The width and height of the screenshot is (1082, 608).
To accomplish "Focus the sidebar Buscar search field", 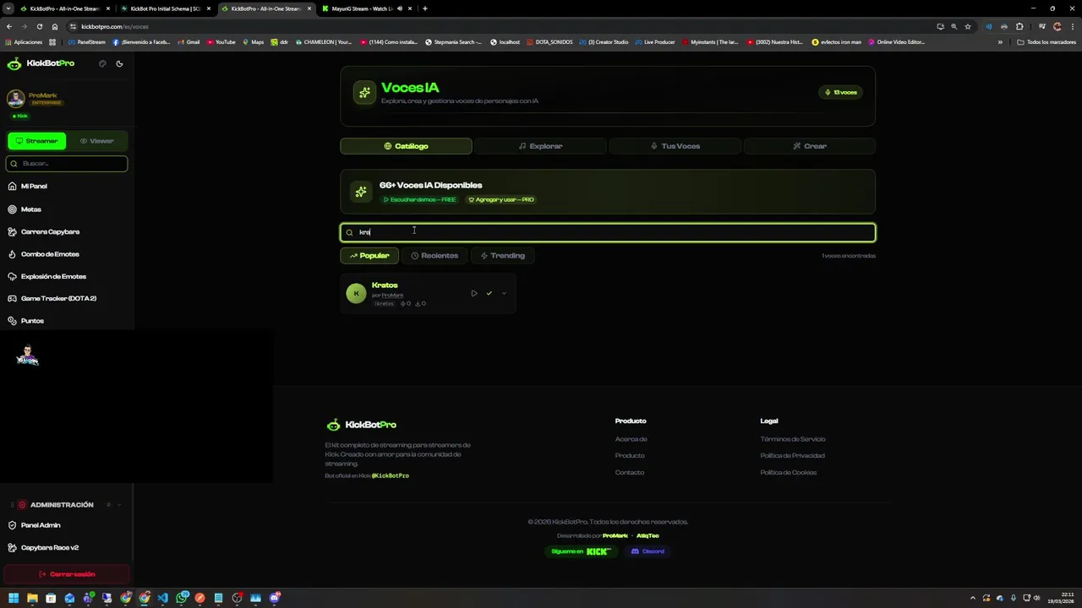I will pos(68,163).
